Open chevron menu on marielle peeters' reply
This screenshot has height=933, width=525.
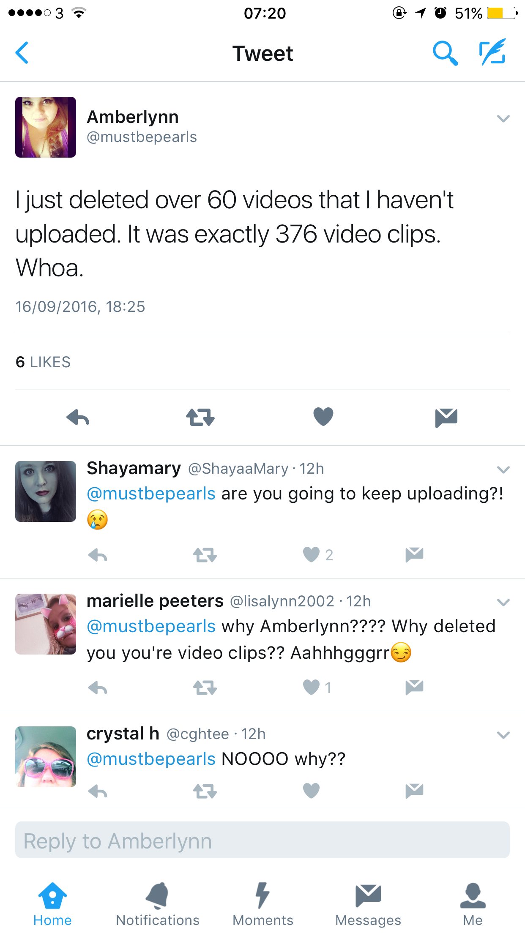pos(503,602)
